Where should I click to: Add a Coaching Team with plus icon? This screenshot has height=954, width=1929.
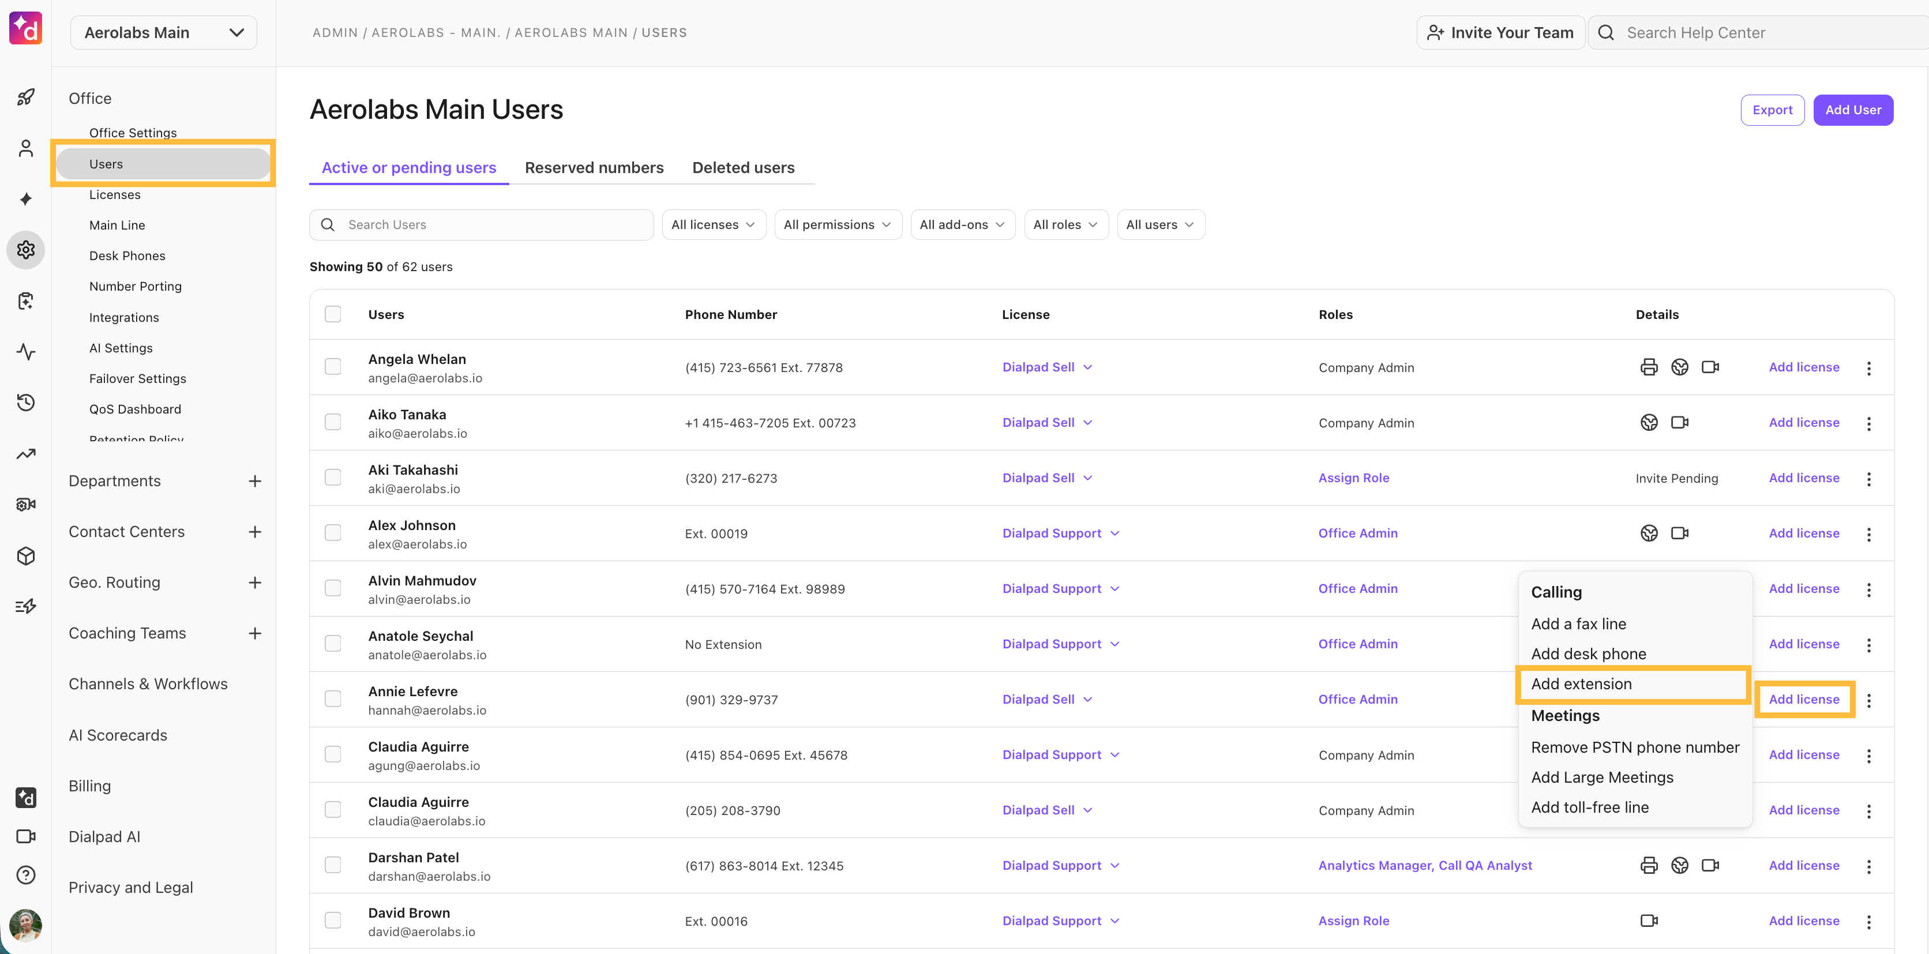[x=254, y=633]
